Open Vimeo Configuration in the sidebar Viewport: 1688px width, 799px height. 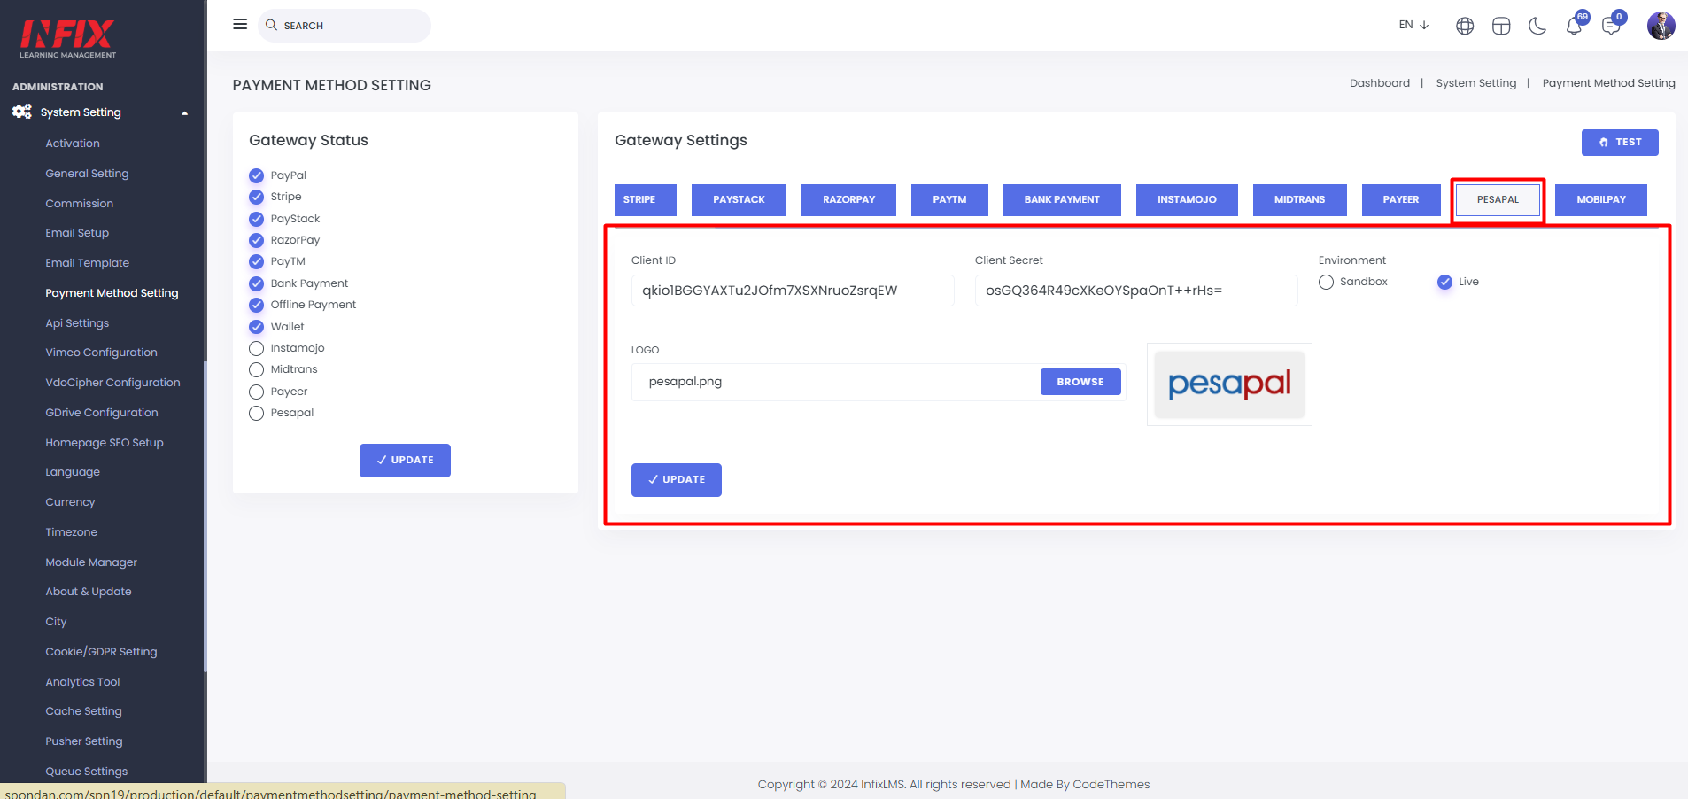pos(101,353)
